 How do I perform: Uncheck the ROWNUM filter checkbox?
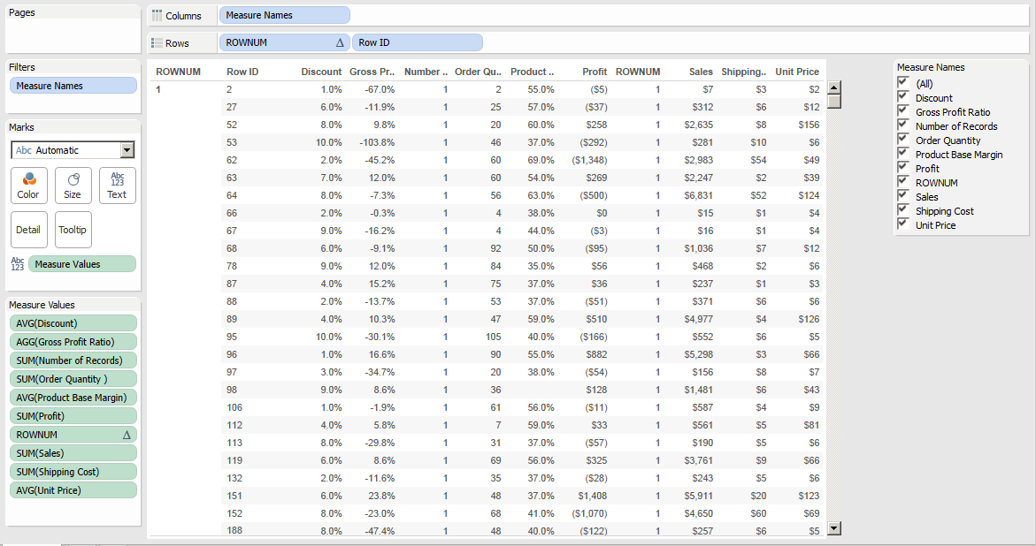pos(903,181)
